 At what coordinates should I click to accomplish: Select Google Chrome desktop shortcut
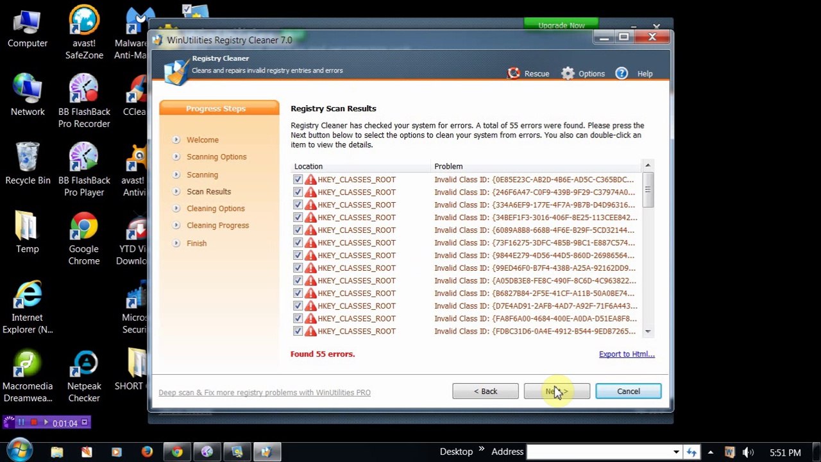[84, 239]
